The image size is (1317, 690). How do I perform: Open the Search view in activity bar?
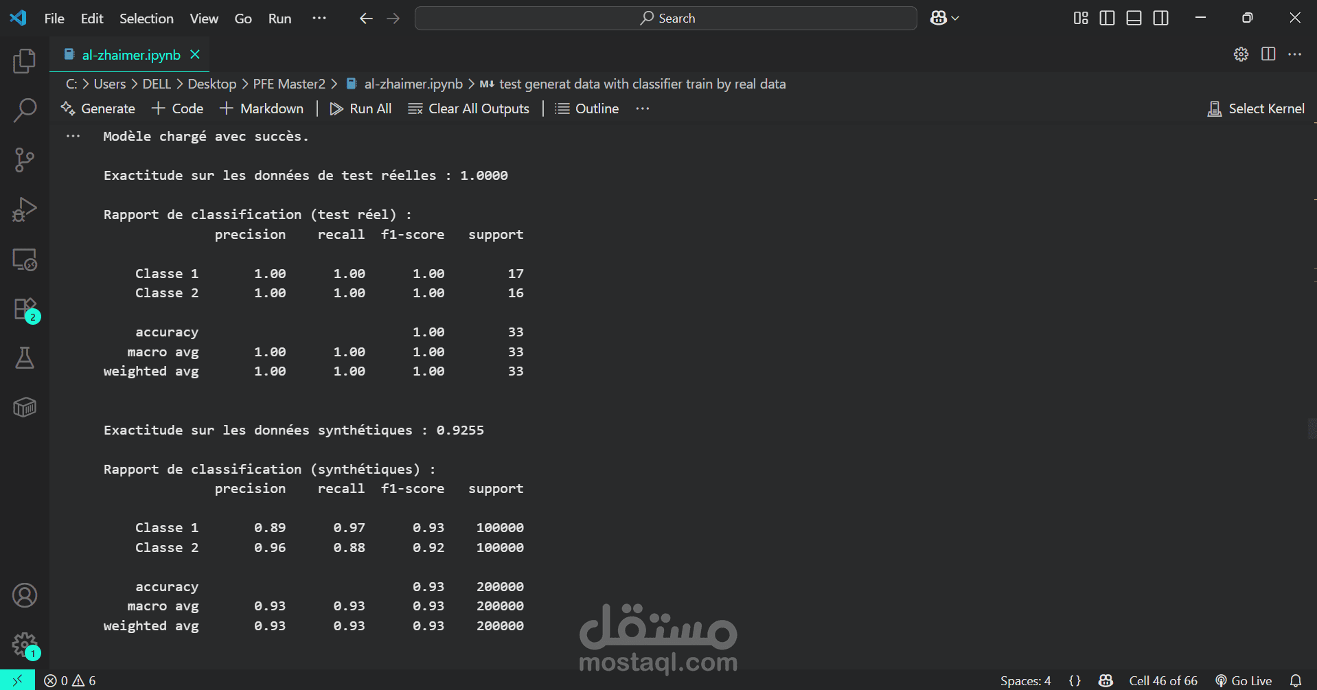coord(25,110)
